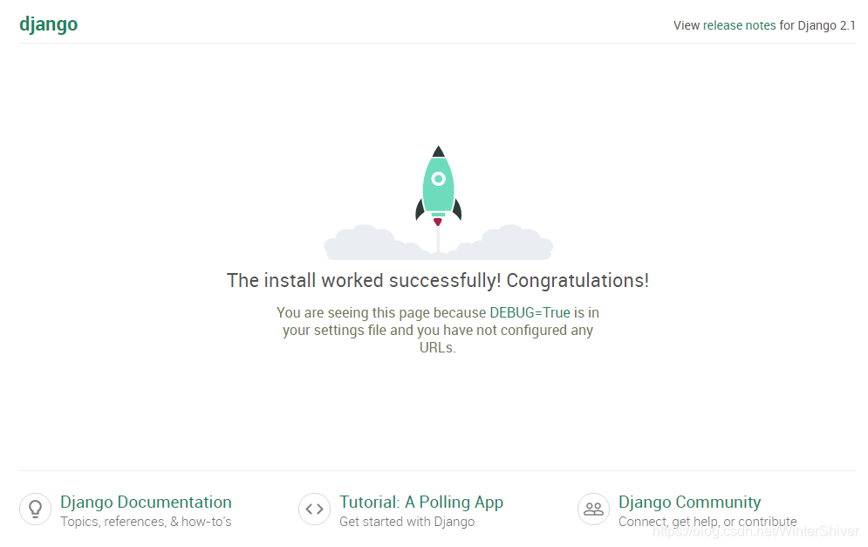Click the rocket illustration
This screenshot has width=868, height=547.
[x=439, y=202]
